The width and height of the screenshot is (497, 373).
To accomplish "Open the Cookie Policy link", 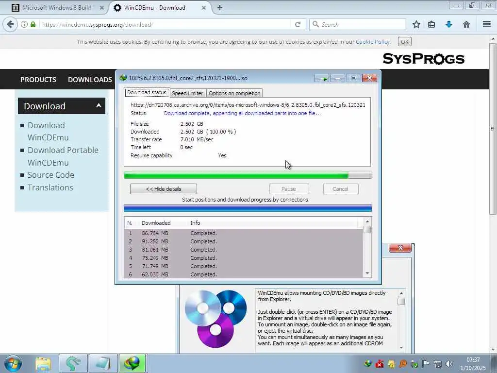I will [x=373, y=42].
